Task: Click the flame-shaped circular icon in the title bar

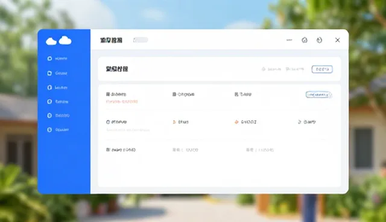Action: coord(319,40)
